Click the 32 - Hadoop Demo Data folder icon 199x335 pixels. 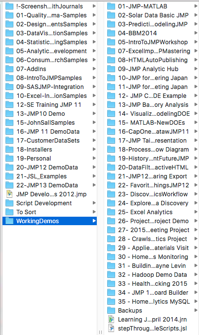coord(111,274)
